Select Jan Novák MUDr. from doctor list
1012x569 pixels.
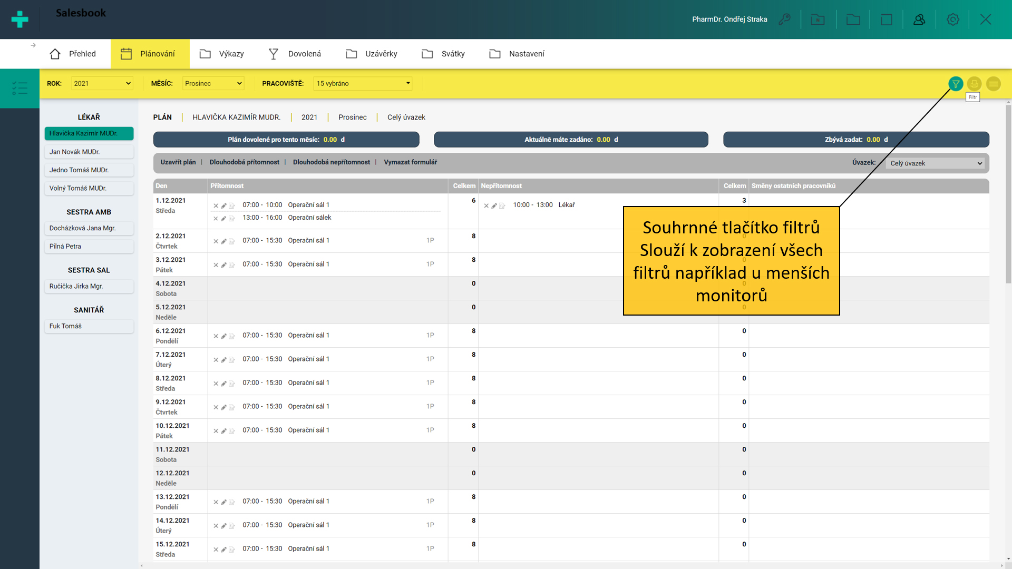point(89,152)
